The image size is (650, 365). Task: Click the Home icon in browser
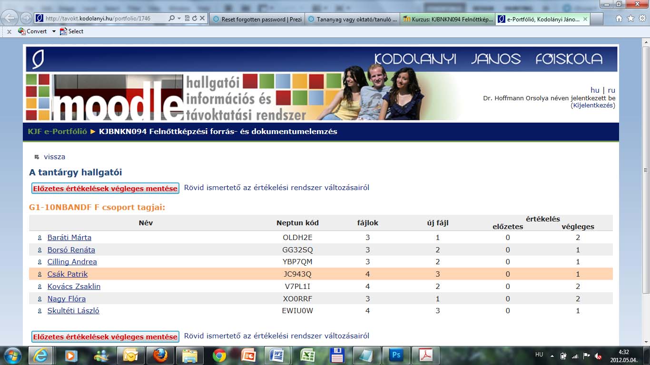pyautogui.click(x=619, y=19)
